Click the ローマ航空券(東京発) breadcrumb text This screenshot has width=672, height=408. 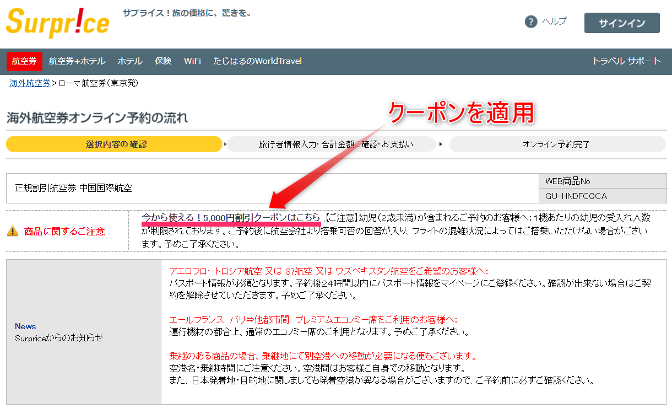tap(98, 83)
